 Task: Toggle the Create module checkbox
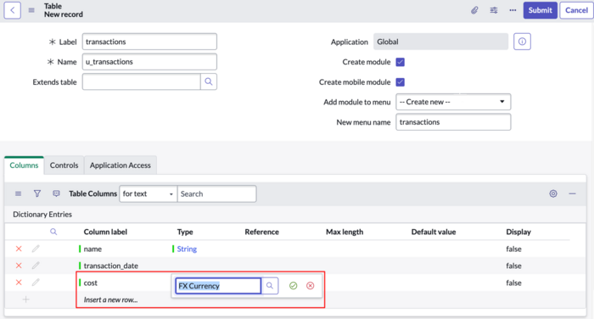(401, 62)
